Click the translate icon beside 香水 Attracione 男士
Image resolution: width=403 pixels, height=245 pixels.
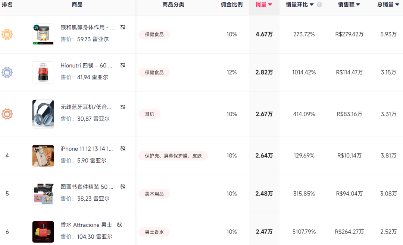click(119, 225)
